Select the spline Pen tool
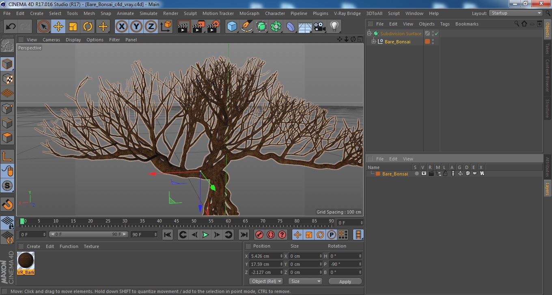The height and width of the screenshot is (295, 552). click(247, 27)
